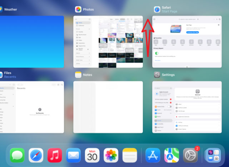Click the Apple Account row in Settings card
229x167 pixels.
tap(163, 94)
